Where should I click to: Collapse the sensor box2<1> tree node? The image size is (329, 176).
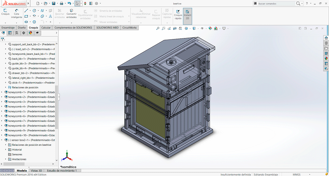2,140
